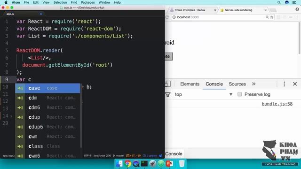Click the bird icon in Atom status bar
Screen dimensions: 301x169
coord(161,156)
